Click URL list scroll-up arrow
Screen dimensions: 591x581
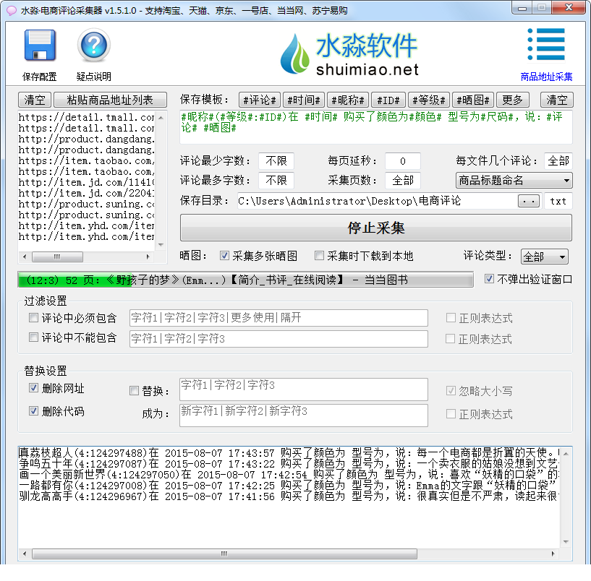[161, 118]
